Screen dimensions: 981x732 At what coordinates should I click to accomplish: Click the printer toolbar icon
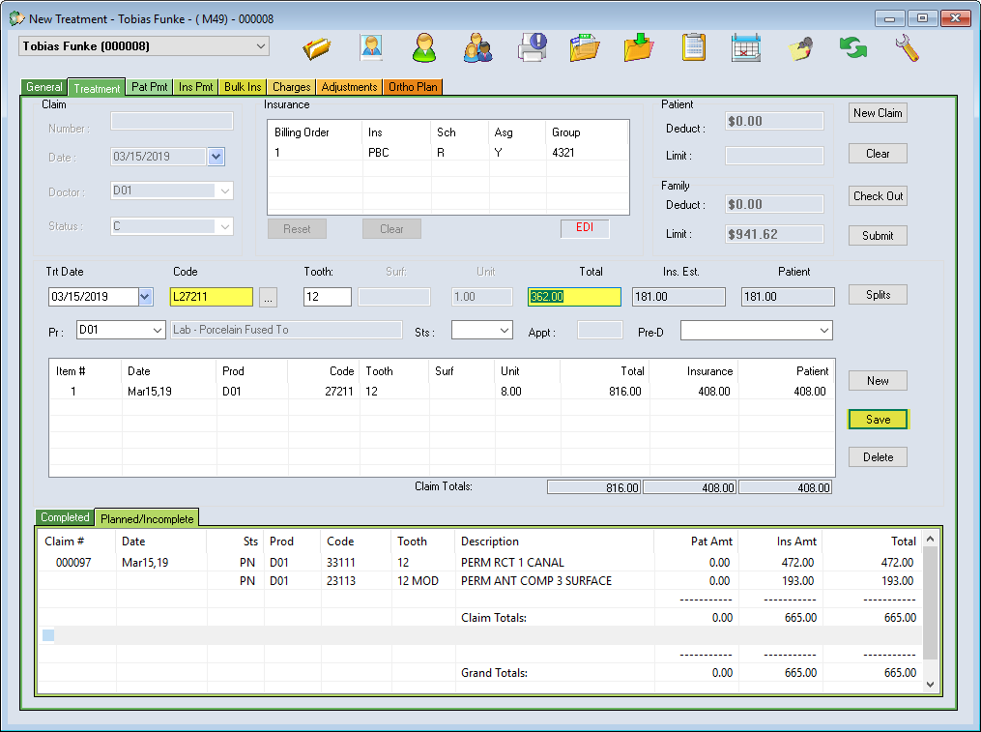[x=531, y=47]
